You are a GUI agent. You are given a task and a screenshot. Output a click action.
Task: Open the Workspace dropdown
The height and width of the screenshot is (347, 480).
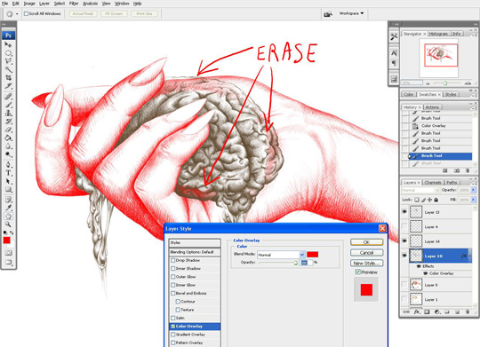[x=351, y=13]
